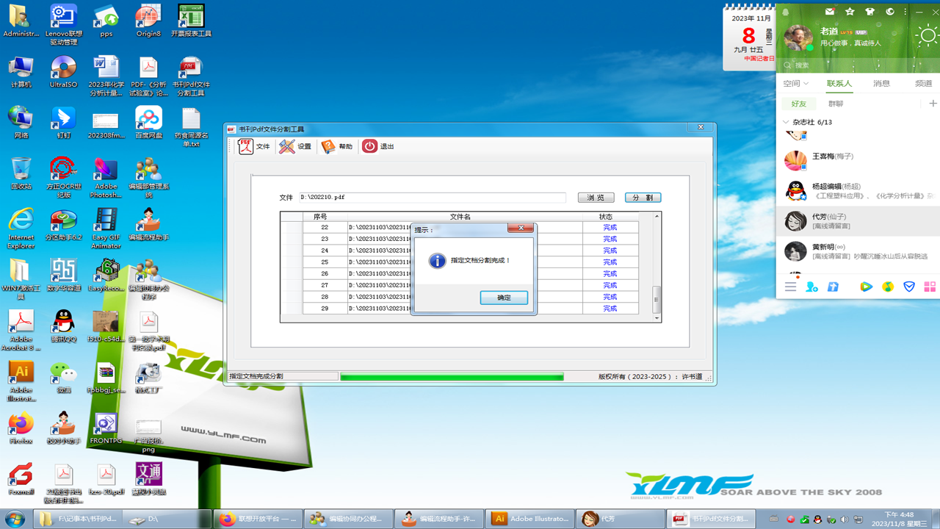940x529 pixels.
Task: Select the 群聊 sub-tab
Action: pos(836,104)
